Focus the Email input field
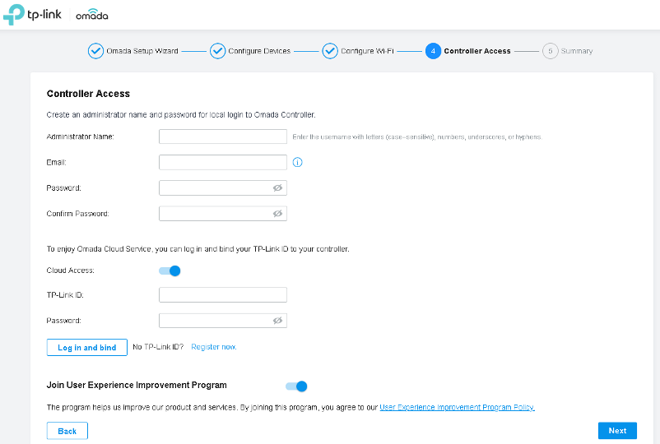 223,162
